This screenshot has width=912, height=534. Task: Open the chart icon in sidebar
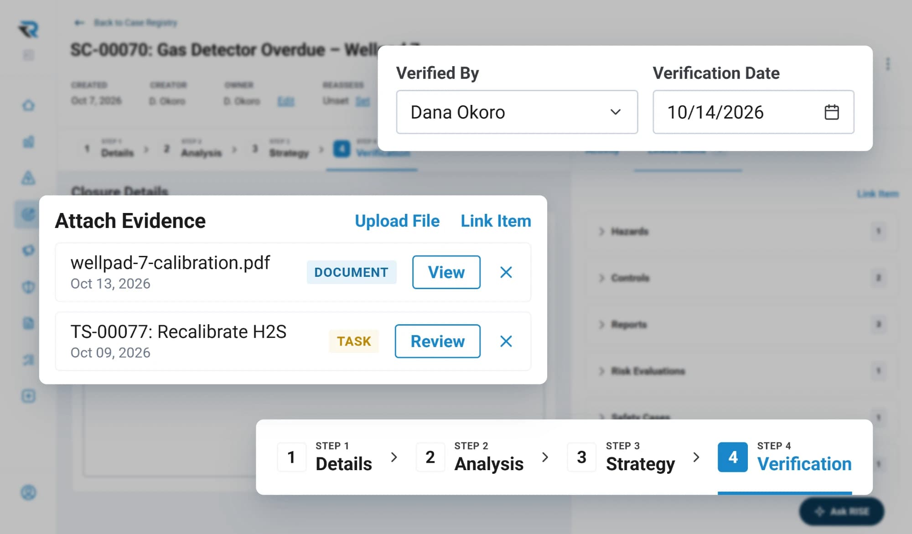28,141
